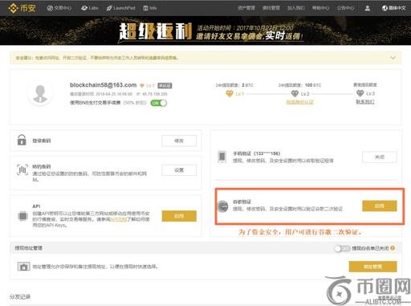Open the language dropdown in header
The height and width of the screenshot is (306, 411).
tap(394, 8)
